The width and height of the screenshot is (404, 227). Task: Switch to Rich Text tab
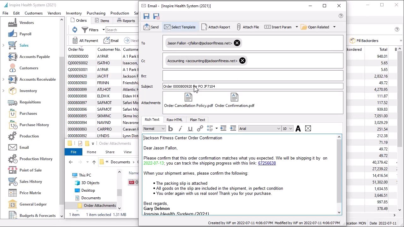coord(152,120)
